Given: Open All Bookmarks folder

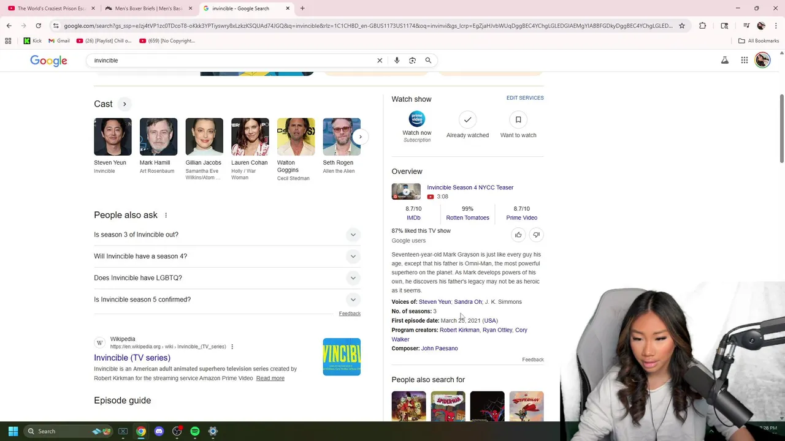Looking at the screenshot, I should (758, 41).
